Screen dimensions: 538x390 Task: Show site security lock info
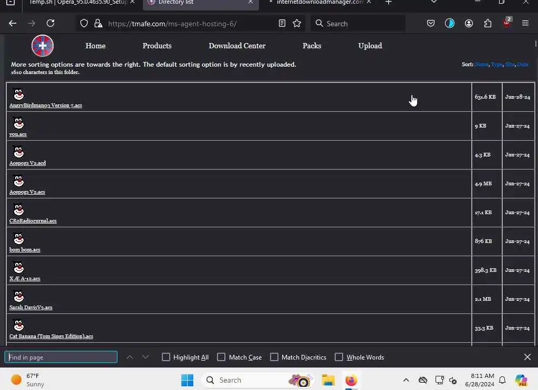click(98, 23)
